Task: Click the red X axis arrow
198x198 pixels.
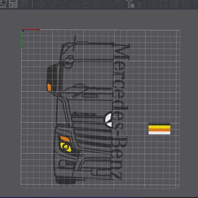Action: (31, 30)
